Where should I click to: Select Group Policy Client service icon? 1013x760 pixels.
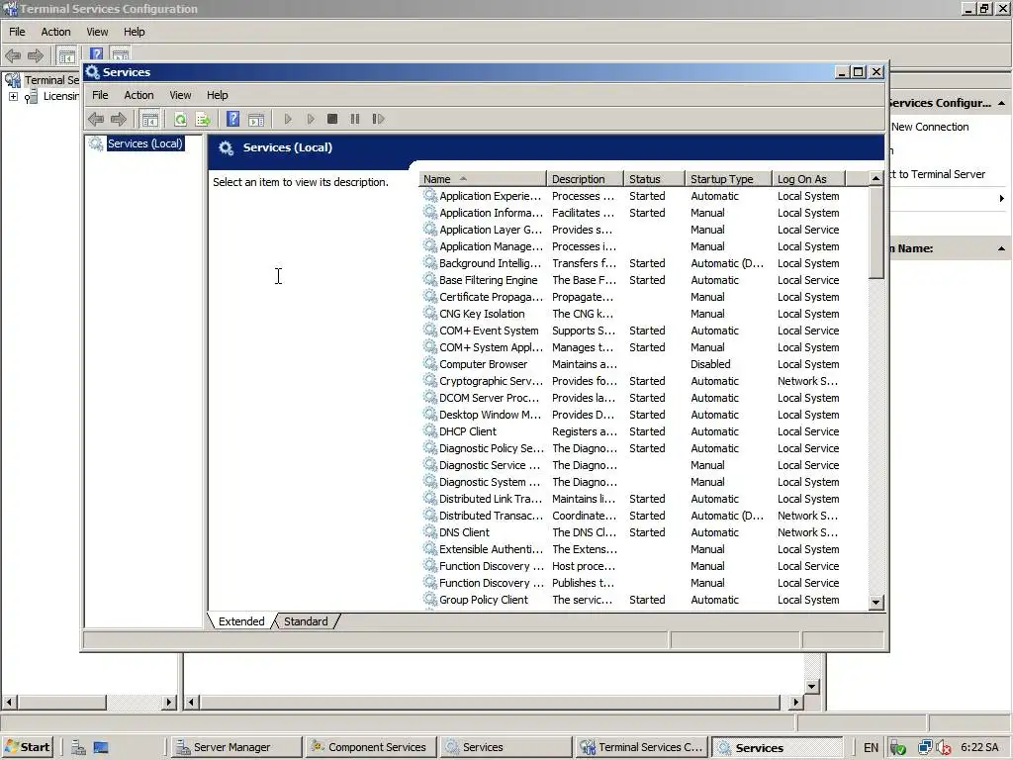tap(429, 599)
